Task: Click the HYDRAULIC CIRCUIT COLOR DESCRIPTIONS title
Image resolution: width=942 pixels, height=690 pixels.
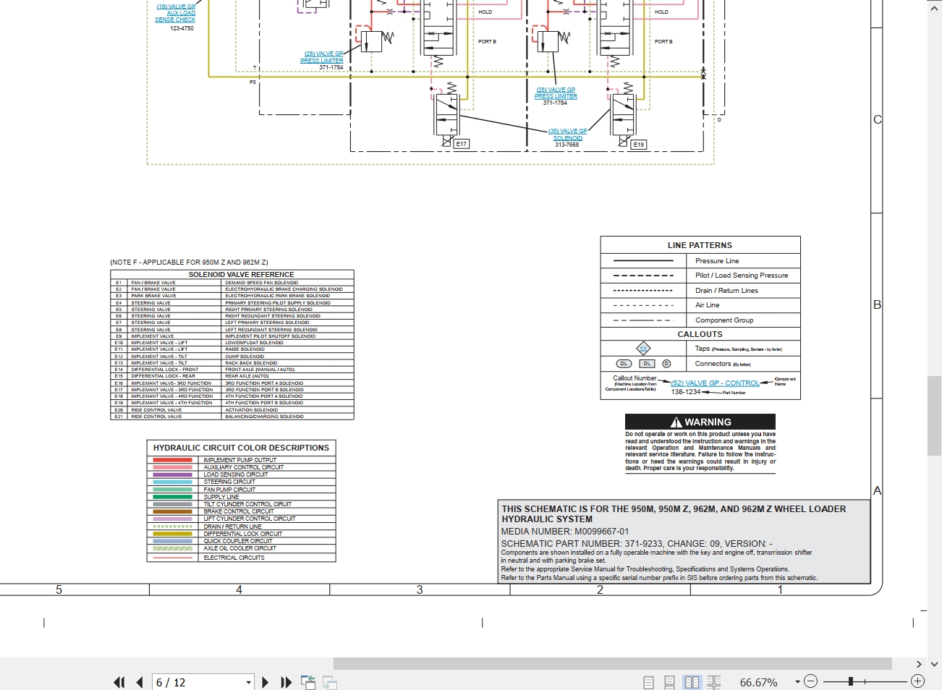Action: (241, 448)
